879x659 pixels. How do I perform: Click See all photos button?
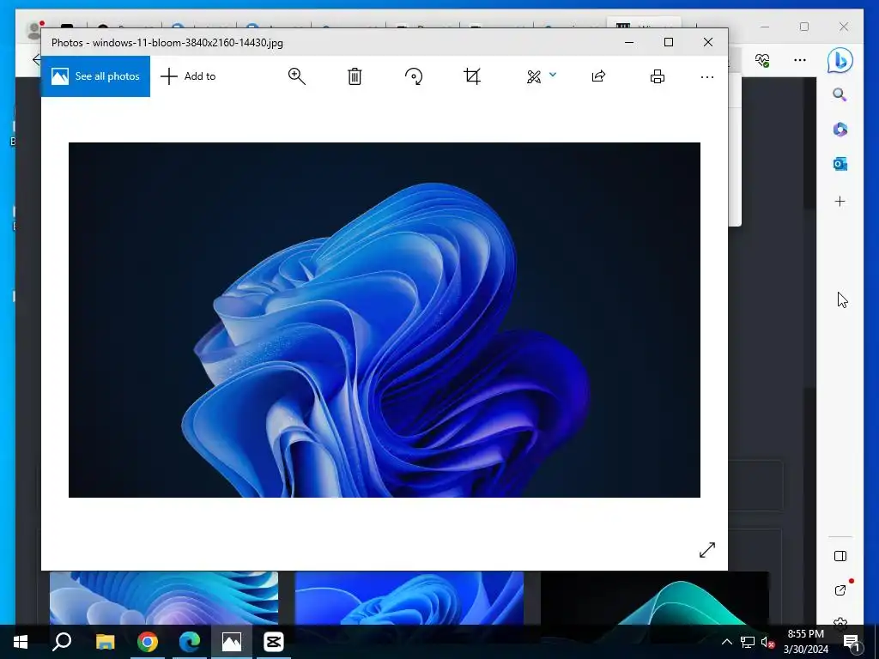click(95, 76)
